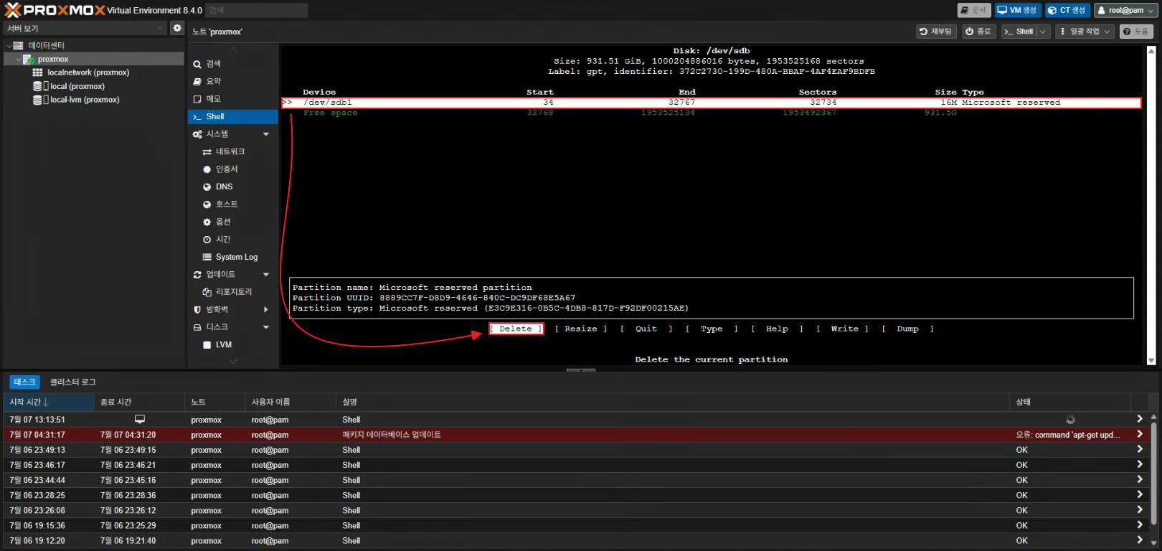Switch to the 클러스터 로그 tab

tap(72, 382)
